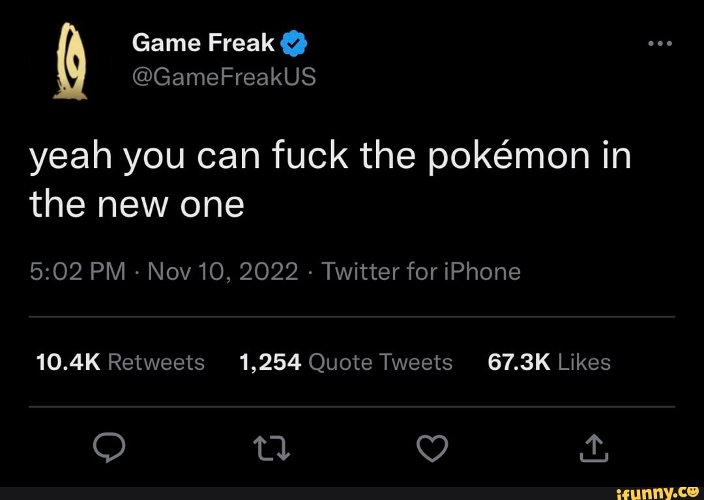The width and height of the screenshot is (704, 500).
Task: See who gave the 67.3K Likes
Action: (x=549, y=362)
